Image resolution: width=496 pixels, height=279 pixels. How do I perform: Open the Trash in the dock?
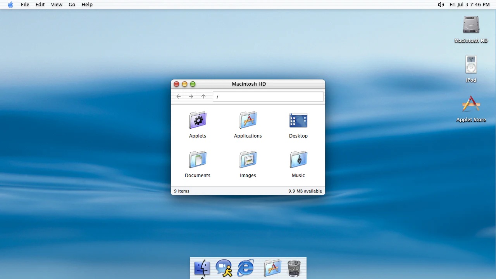click(294, 268)
